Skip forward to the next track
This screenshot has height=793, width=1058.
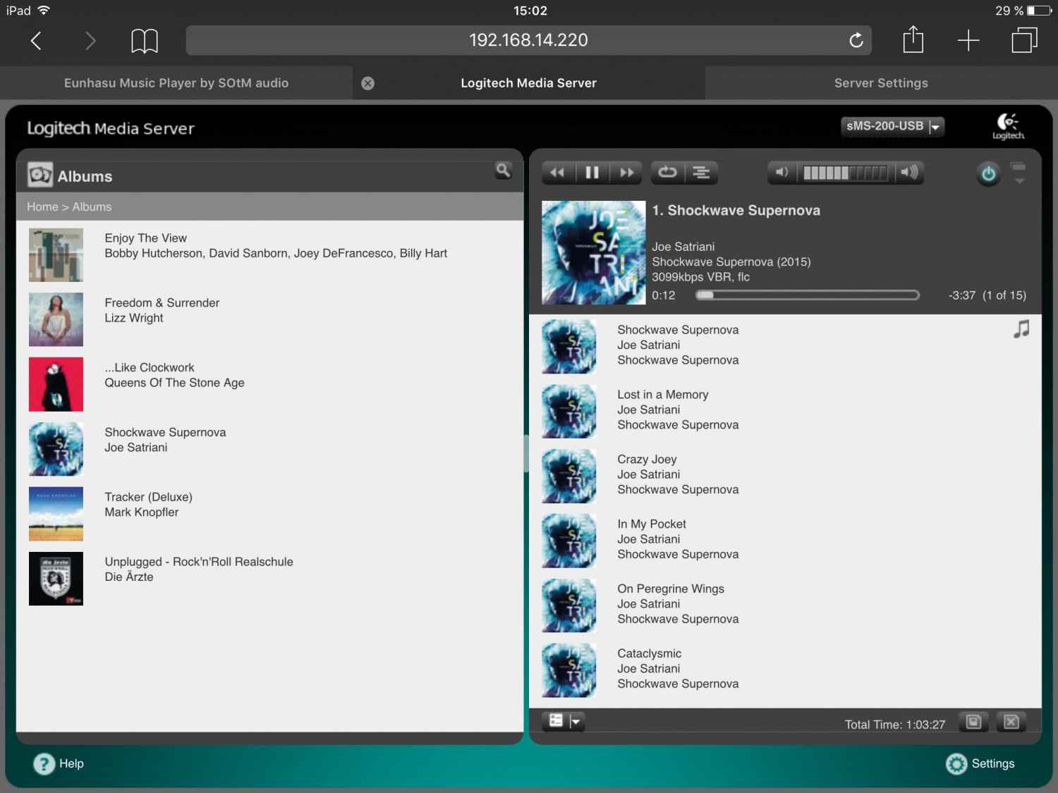(x=626, y=173)
